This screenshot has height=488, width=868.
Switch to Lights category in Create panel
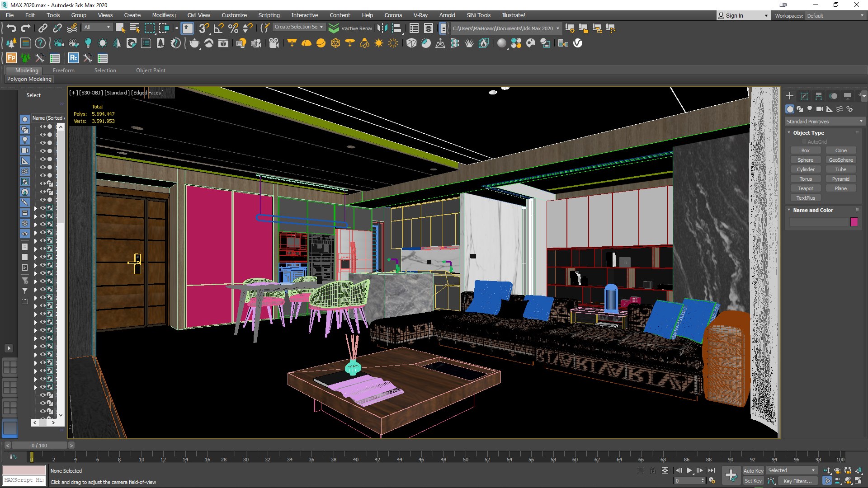(x=810, y=109)
